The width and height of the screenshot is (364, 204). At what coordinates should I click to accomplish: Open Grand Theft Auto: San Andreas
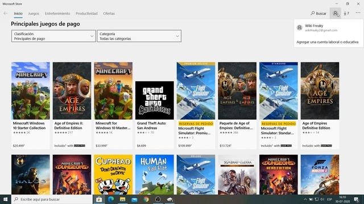(154, 115)
